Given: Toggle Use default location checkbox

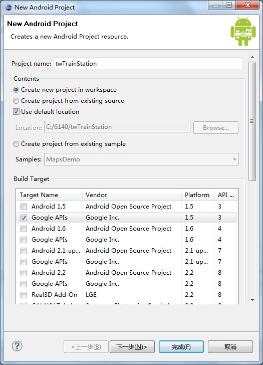Looking at the screenshot, I should (16, 112).
